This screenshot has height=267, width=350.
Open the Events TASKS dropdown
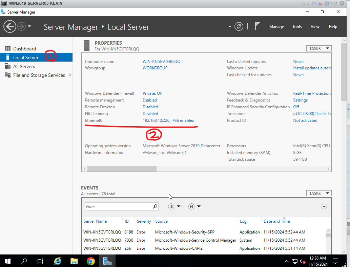click(319, 193)
